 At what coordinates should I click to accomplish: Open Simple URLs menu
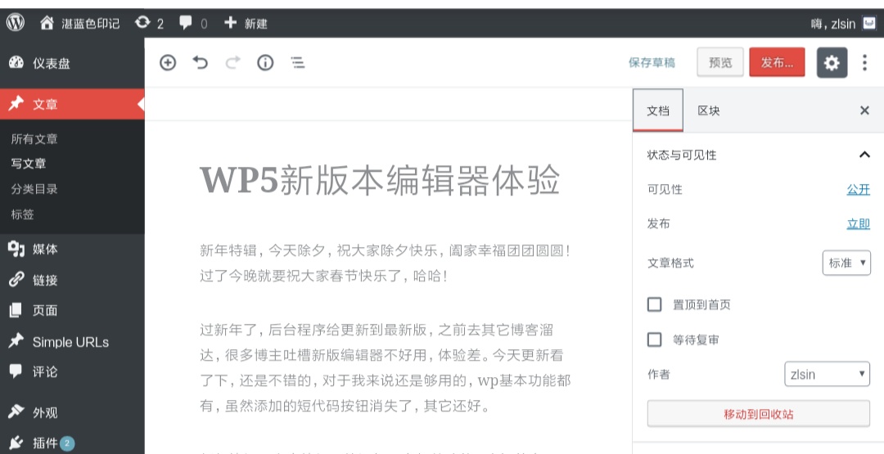pyautogui.click(x=72, y=341)
